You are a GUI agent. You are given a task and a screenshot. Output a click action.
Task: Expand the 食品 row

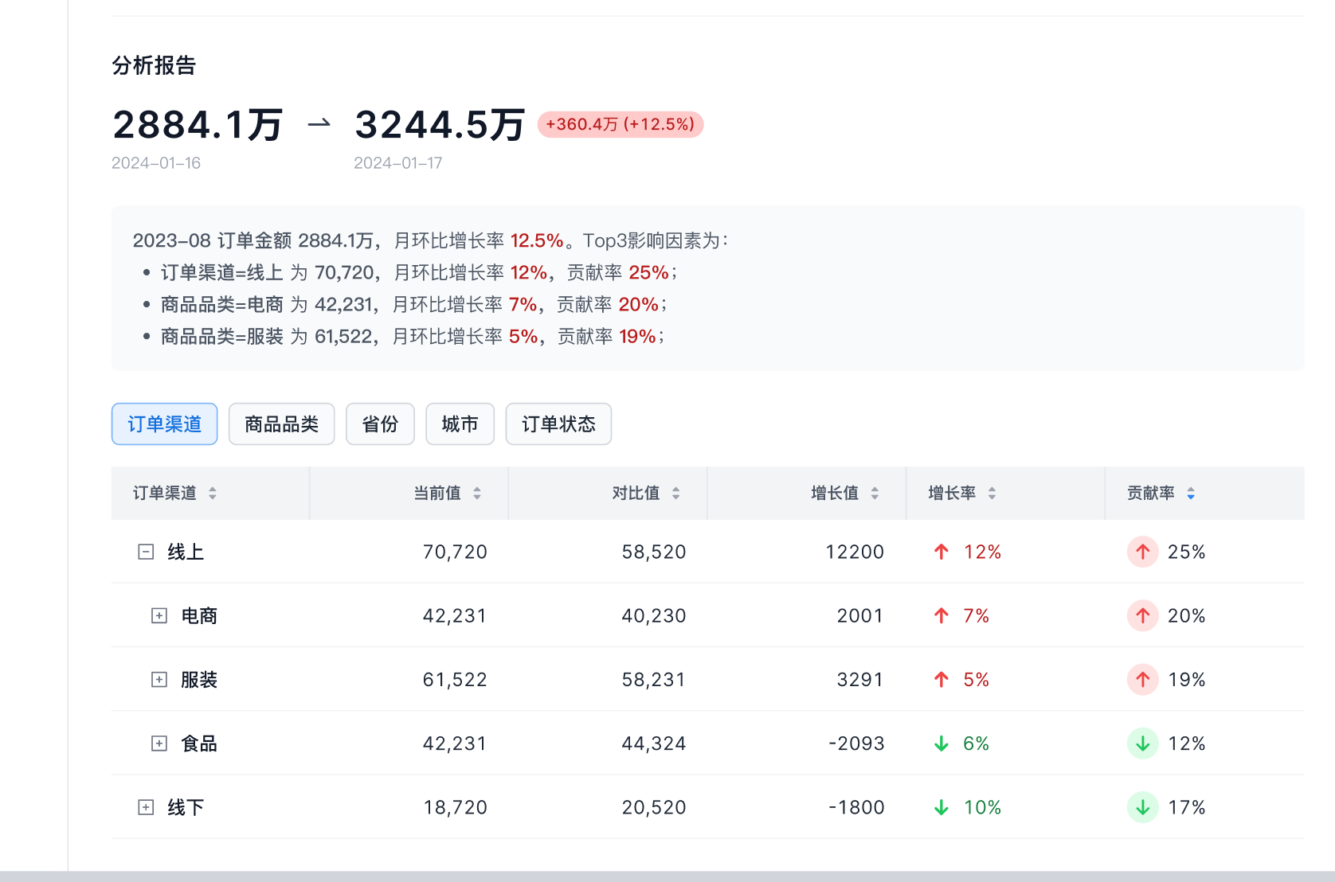pyautogui.click(x=159, y=743)
